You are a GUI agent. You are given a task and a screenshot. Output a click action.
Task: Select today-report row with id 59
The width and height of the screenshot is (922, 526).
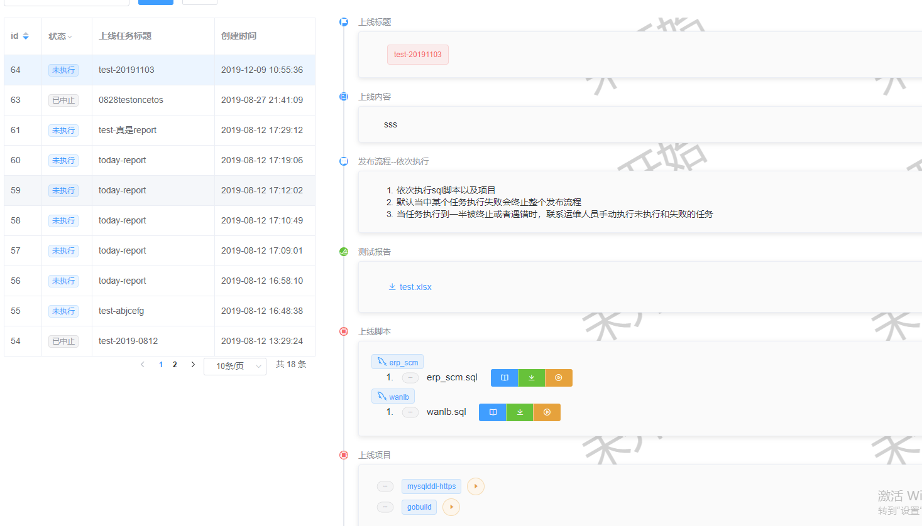pyautogui.click(x=160, y=190)
